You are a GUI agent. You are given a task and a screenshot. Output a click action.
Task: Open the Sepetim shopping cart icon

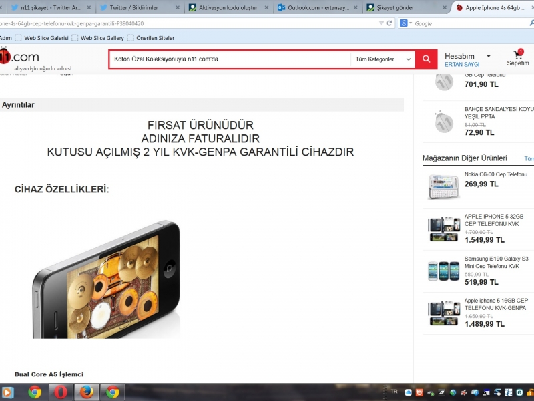(518, 54)
